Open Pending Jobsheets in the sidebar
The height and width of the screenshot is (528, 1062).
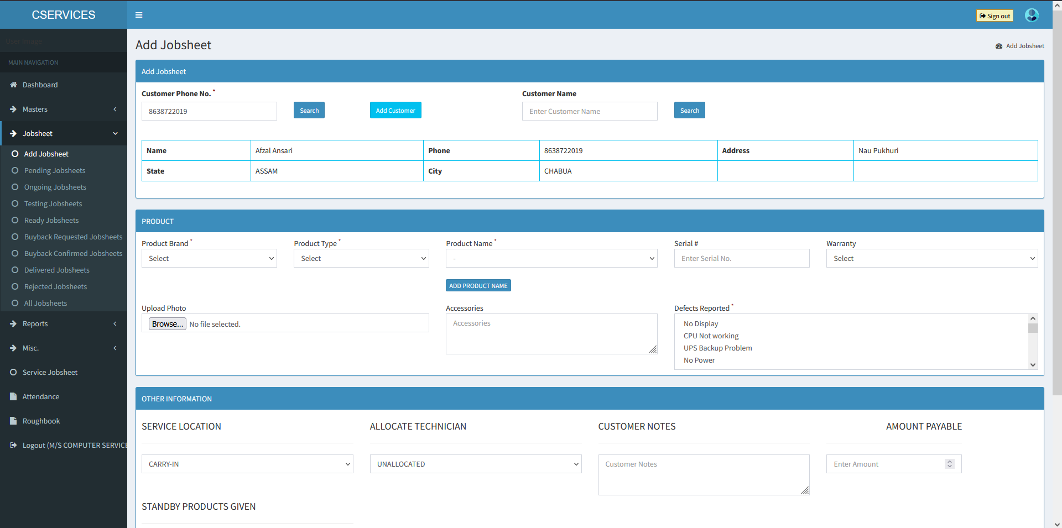coord(55,170)
